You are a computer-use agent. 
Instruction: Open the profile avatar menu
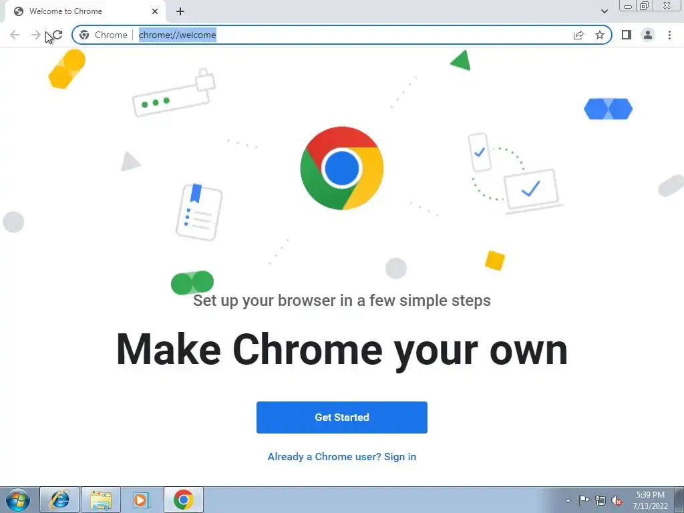[x=648, y=35]
